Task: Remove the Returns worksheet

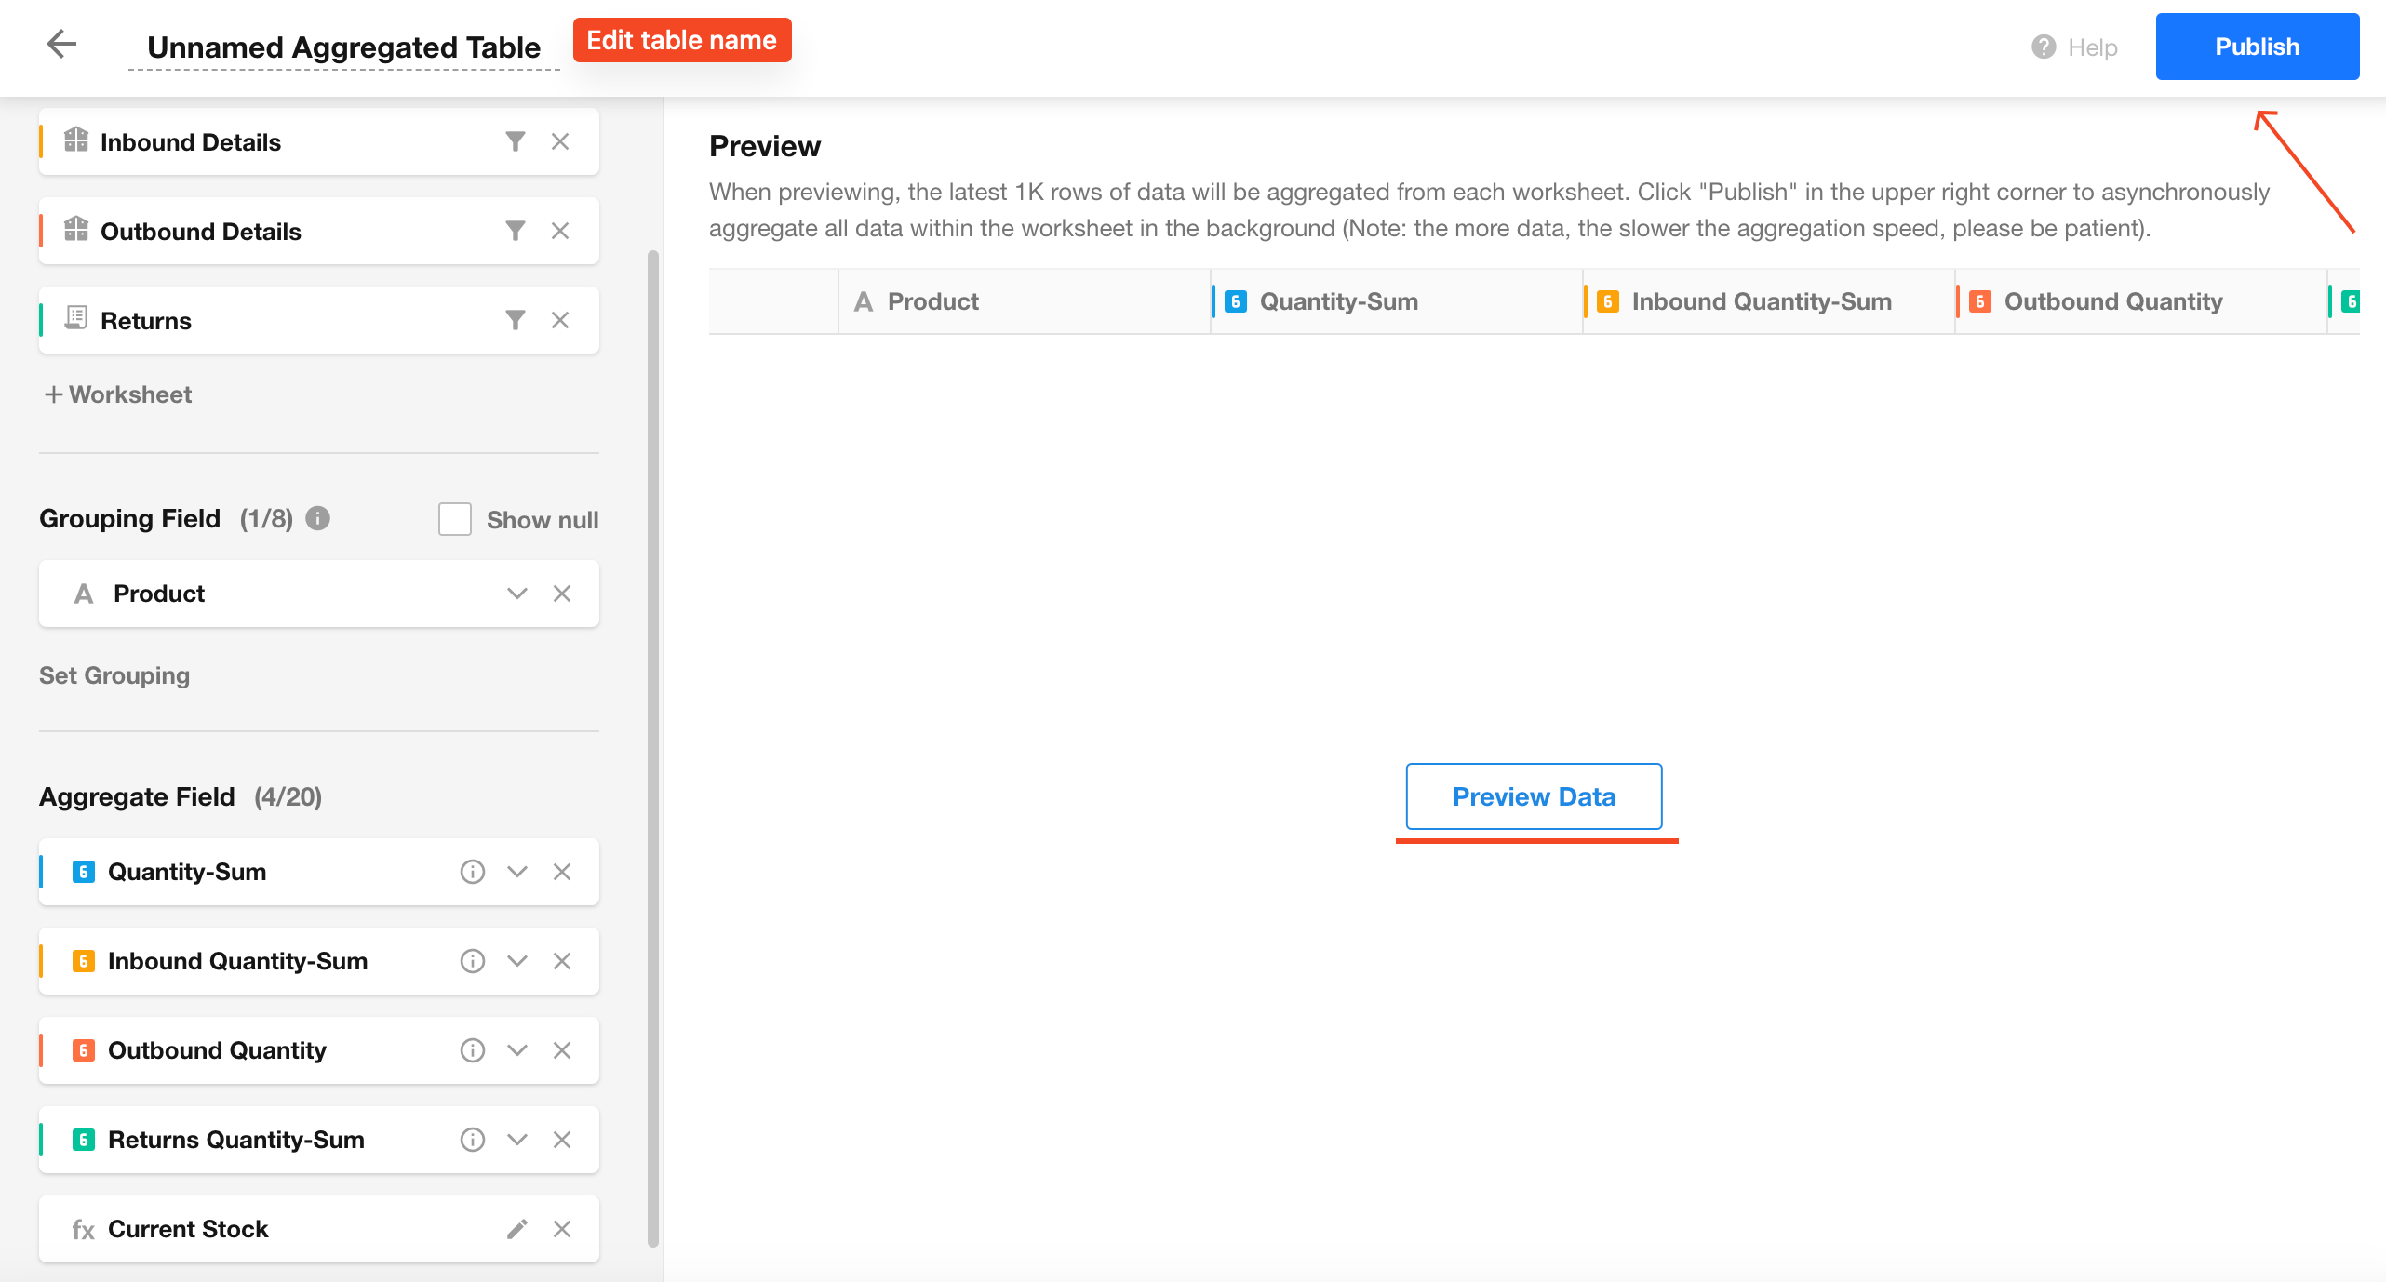Action: [x=560, y=320]
